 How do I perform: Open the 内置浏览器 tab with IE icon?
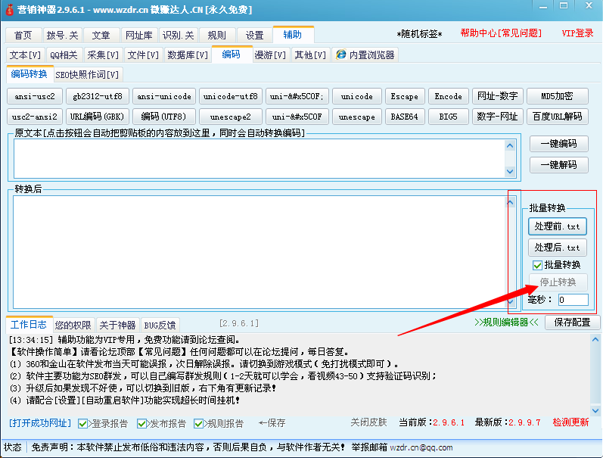365,55
